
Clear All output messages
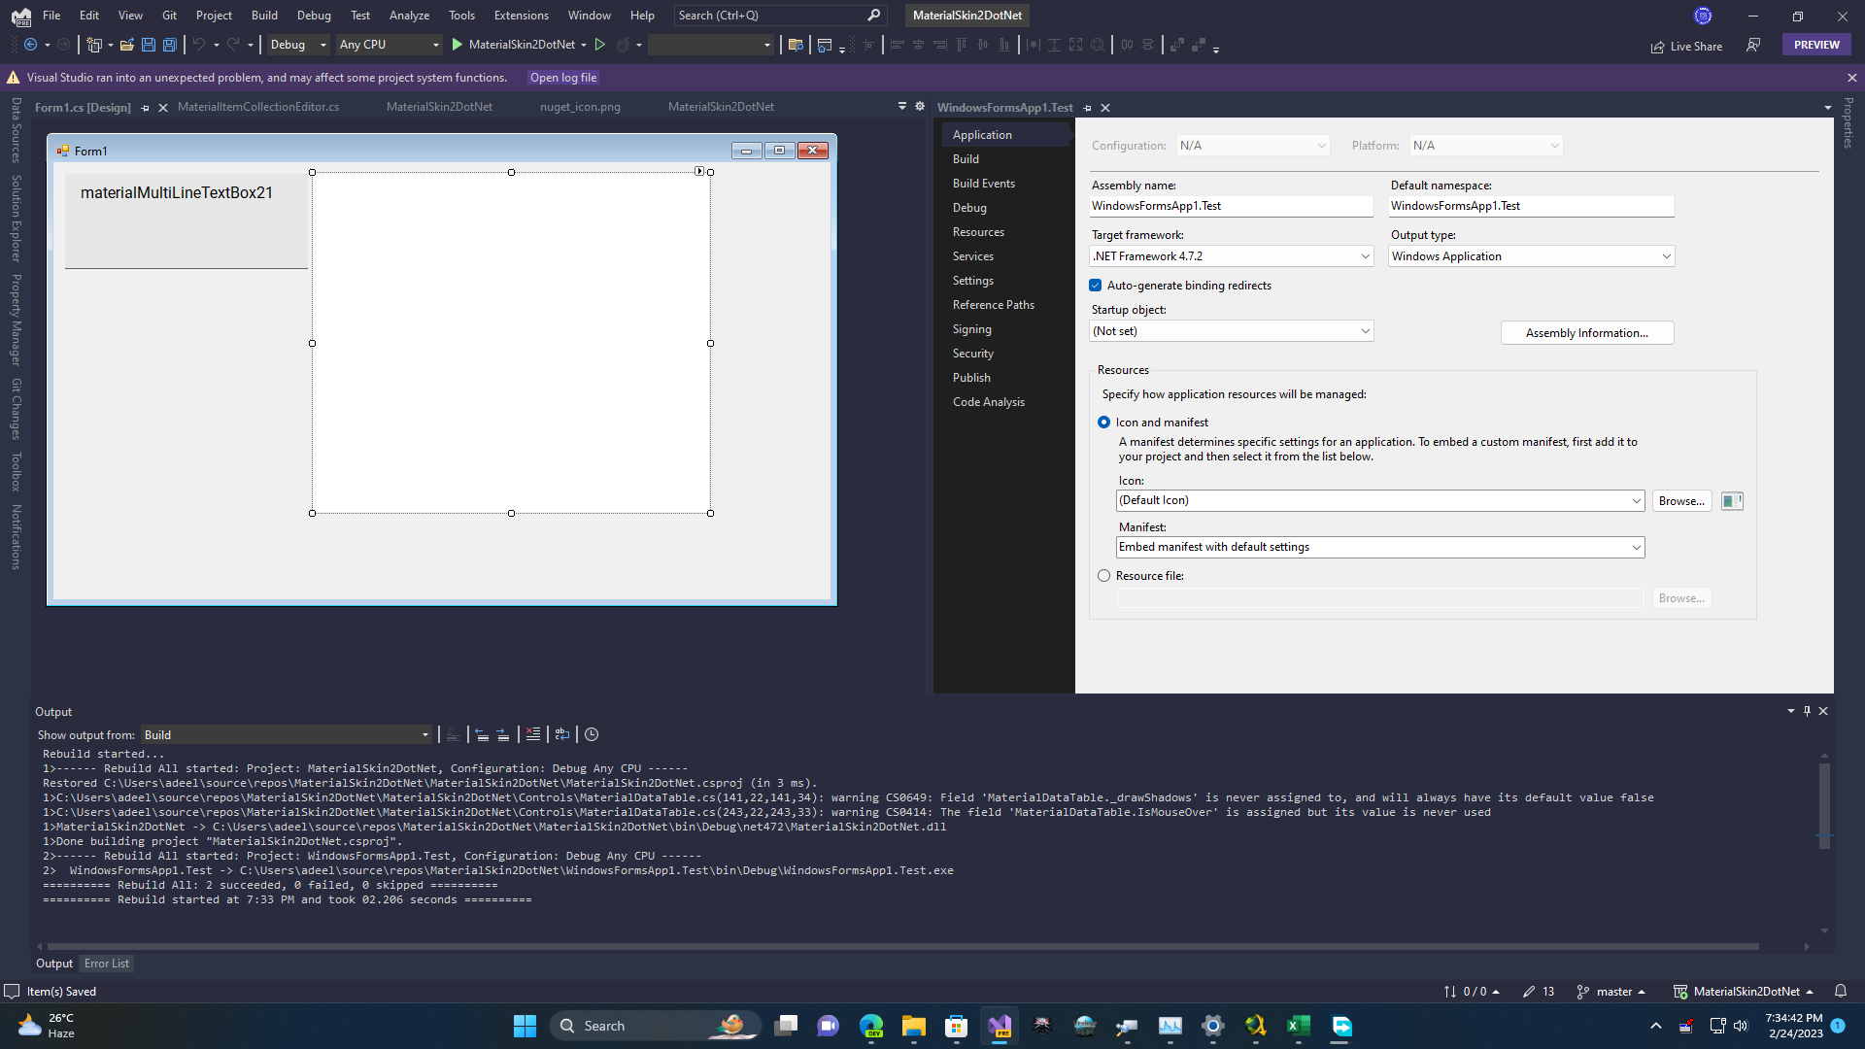coord(533,734)
